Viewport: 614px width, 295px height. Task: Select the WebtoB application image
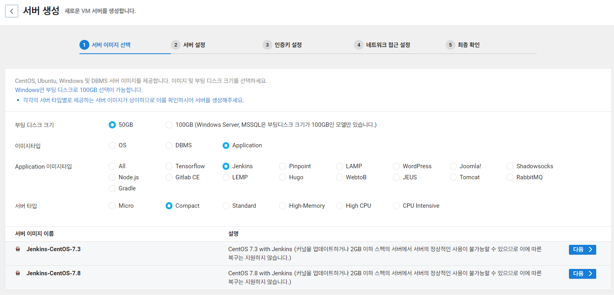(x=340, y=177)
